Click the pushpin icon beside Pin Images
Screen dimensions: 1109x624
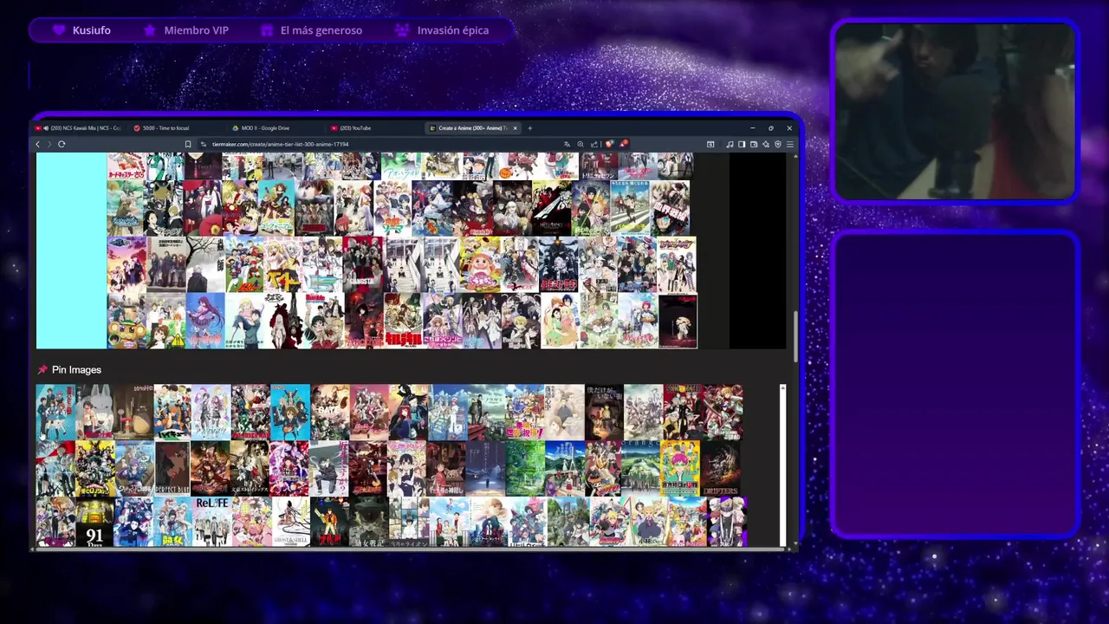coord(42,370)
